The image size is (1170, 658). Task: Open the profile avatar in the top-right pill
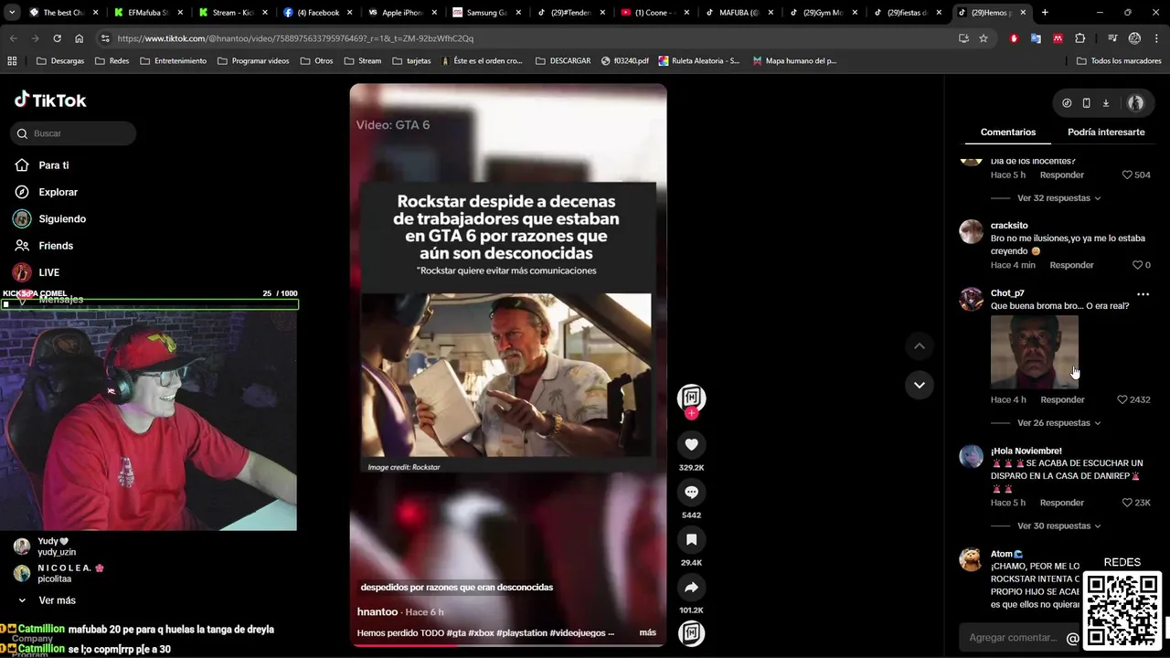(1135, 103)
